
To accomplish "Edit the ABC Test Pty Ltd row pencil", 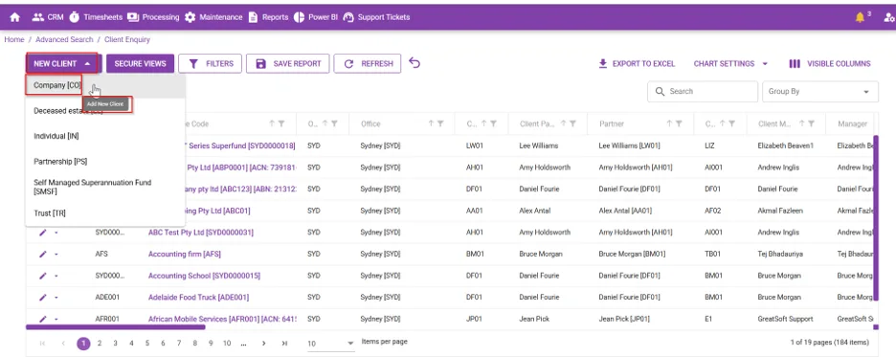I will coord(43,233).
